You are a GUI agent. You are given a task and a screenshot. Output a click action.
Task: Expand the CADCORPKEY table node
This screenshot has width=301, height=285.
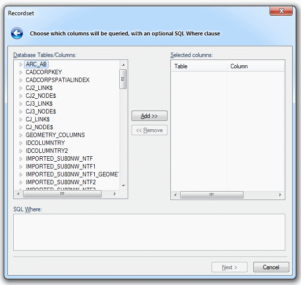[x=21, y=72]
